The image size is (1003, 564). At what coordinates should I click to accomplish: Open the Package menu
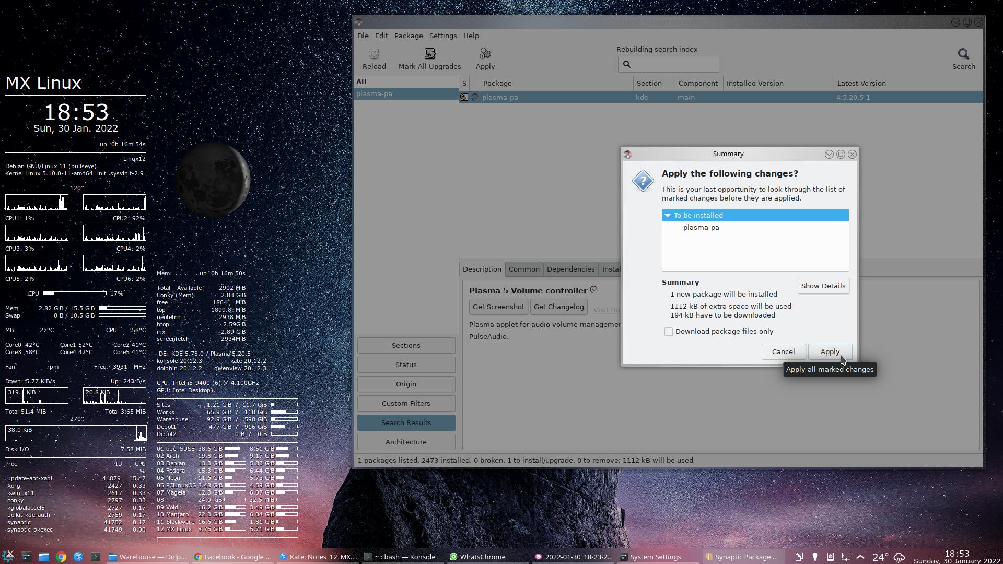tap(409, 36)
